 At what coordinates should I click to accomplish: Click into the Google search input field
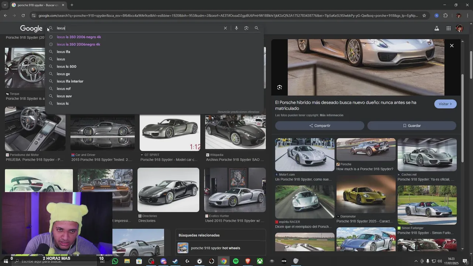click(139, 28)
